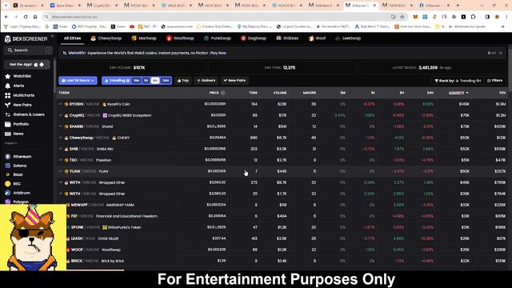Viewport: 512px width, 288px height.
Task: Select 24H trending timeframe
Action: click(x=166, y=81)
